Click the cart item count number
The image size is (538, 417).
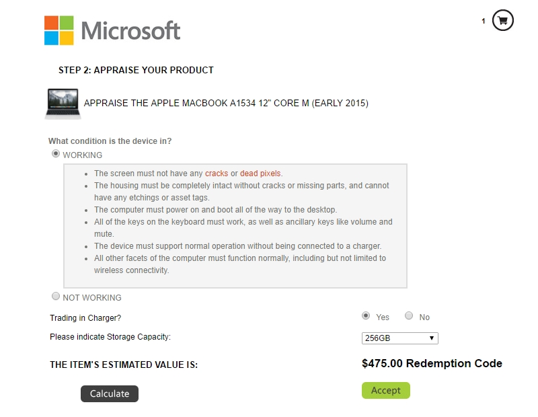[x=484, y=22]
